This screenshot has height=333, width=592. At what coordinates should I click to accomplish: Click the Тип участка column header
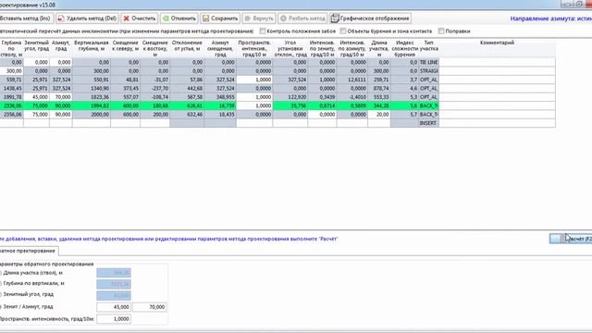(428, 48)
